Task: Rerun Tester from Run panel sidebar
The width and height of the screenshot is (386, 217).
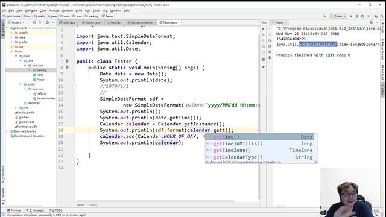Action: coord(263,29)
